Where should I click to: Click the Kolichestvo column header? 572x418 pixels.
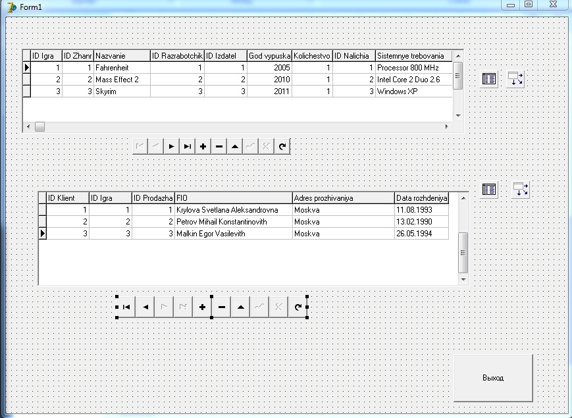click(312, 56)
